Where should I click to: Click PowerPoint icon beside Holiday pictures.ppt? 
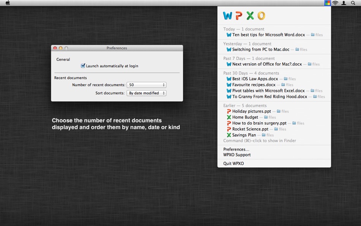coord(229,111)
